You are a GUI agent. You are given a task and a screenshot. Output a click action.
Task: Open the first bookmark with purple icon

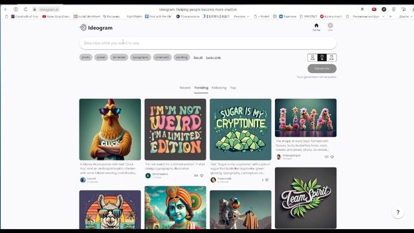[25, 16]
